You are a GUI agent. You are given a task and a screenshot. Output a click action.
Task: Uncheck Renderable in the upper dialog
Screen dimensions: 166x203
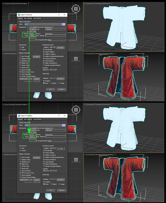[44, 49]
